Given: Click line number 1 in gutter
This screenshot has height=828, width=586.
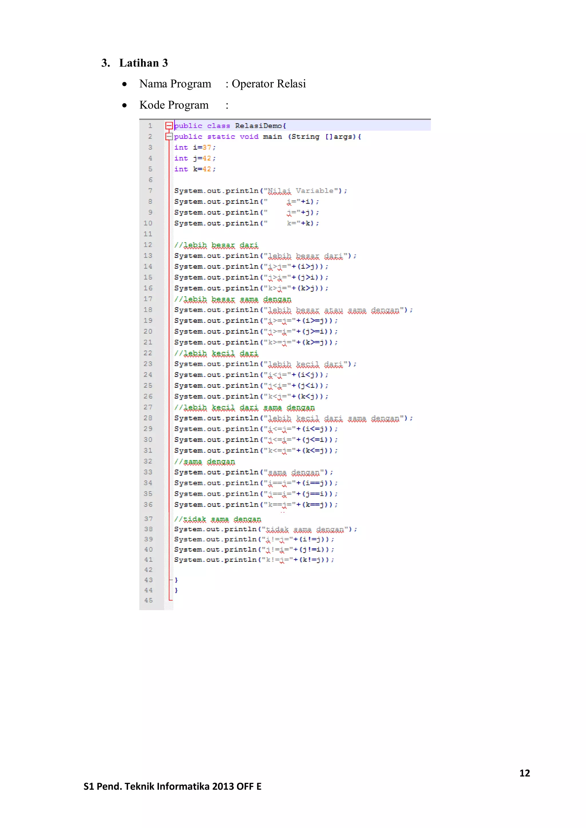Looking at the screenshot, I should (x=150, y=126).
